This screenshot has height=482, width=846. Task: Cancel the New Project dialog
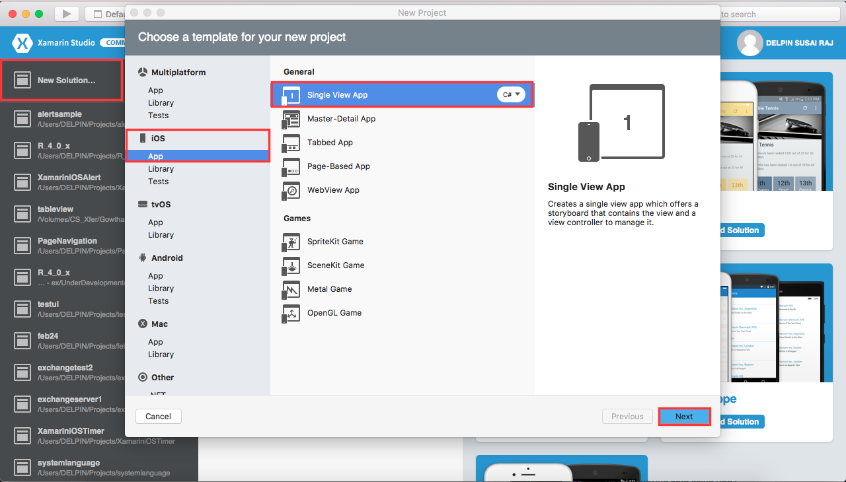pyautogui.click(x=158, y=416)
